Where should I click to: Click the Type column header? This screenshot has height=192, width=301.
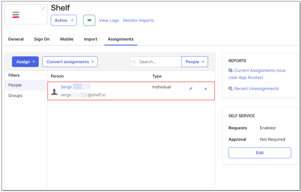pos(157,76)
